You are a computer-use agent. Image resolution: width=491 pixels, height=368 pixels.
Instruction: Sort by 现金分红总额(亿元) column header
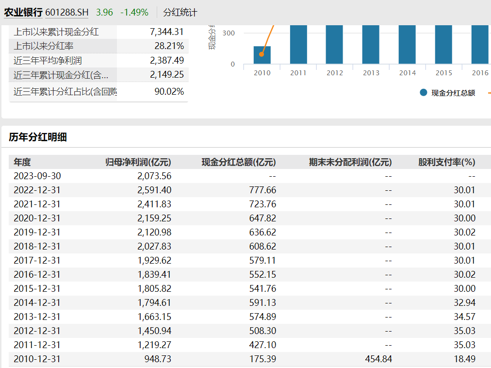pos(239,162)
